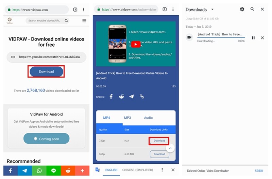Click the link icon beside the YouTube URL

click(x=13, y=57)
